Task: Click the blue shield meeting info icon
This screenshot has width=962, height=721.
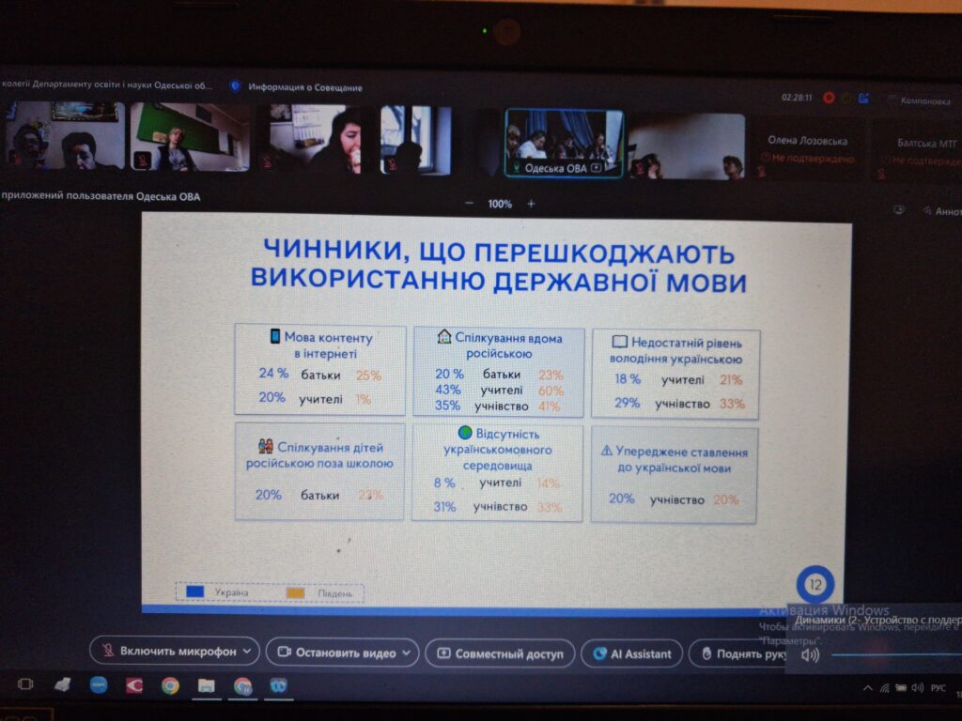Action: (236, 86)
